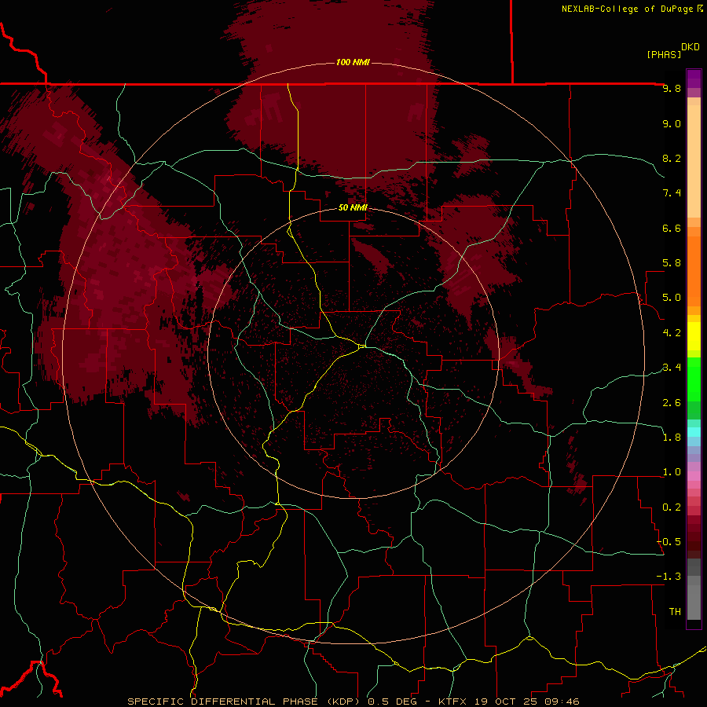Click the 0.5 DEG elevation text
The image size is (707, 707).
point(394,702)
